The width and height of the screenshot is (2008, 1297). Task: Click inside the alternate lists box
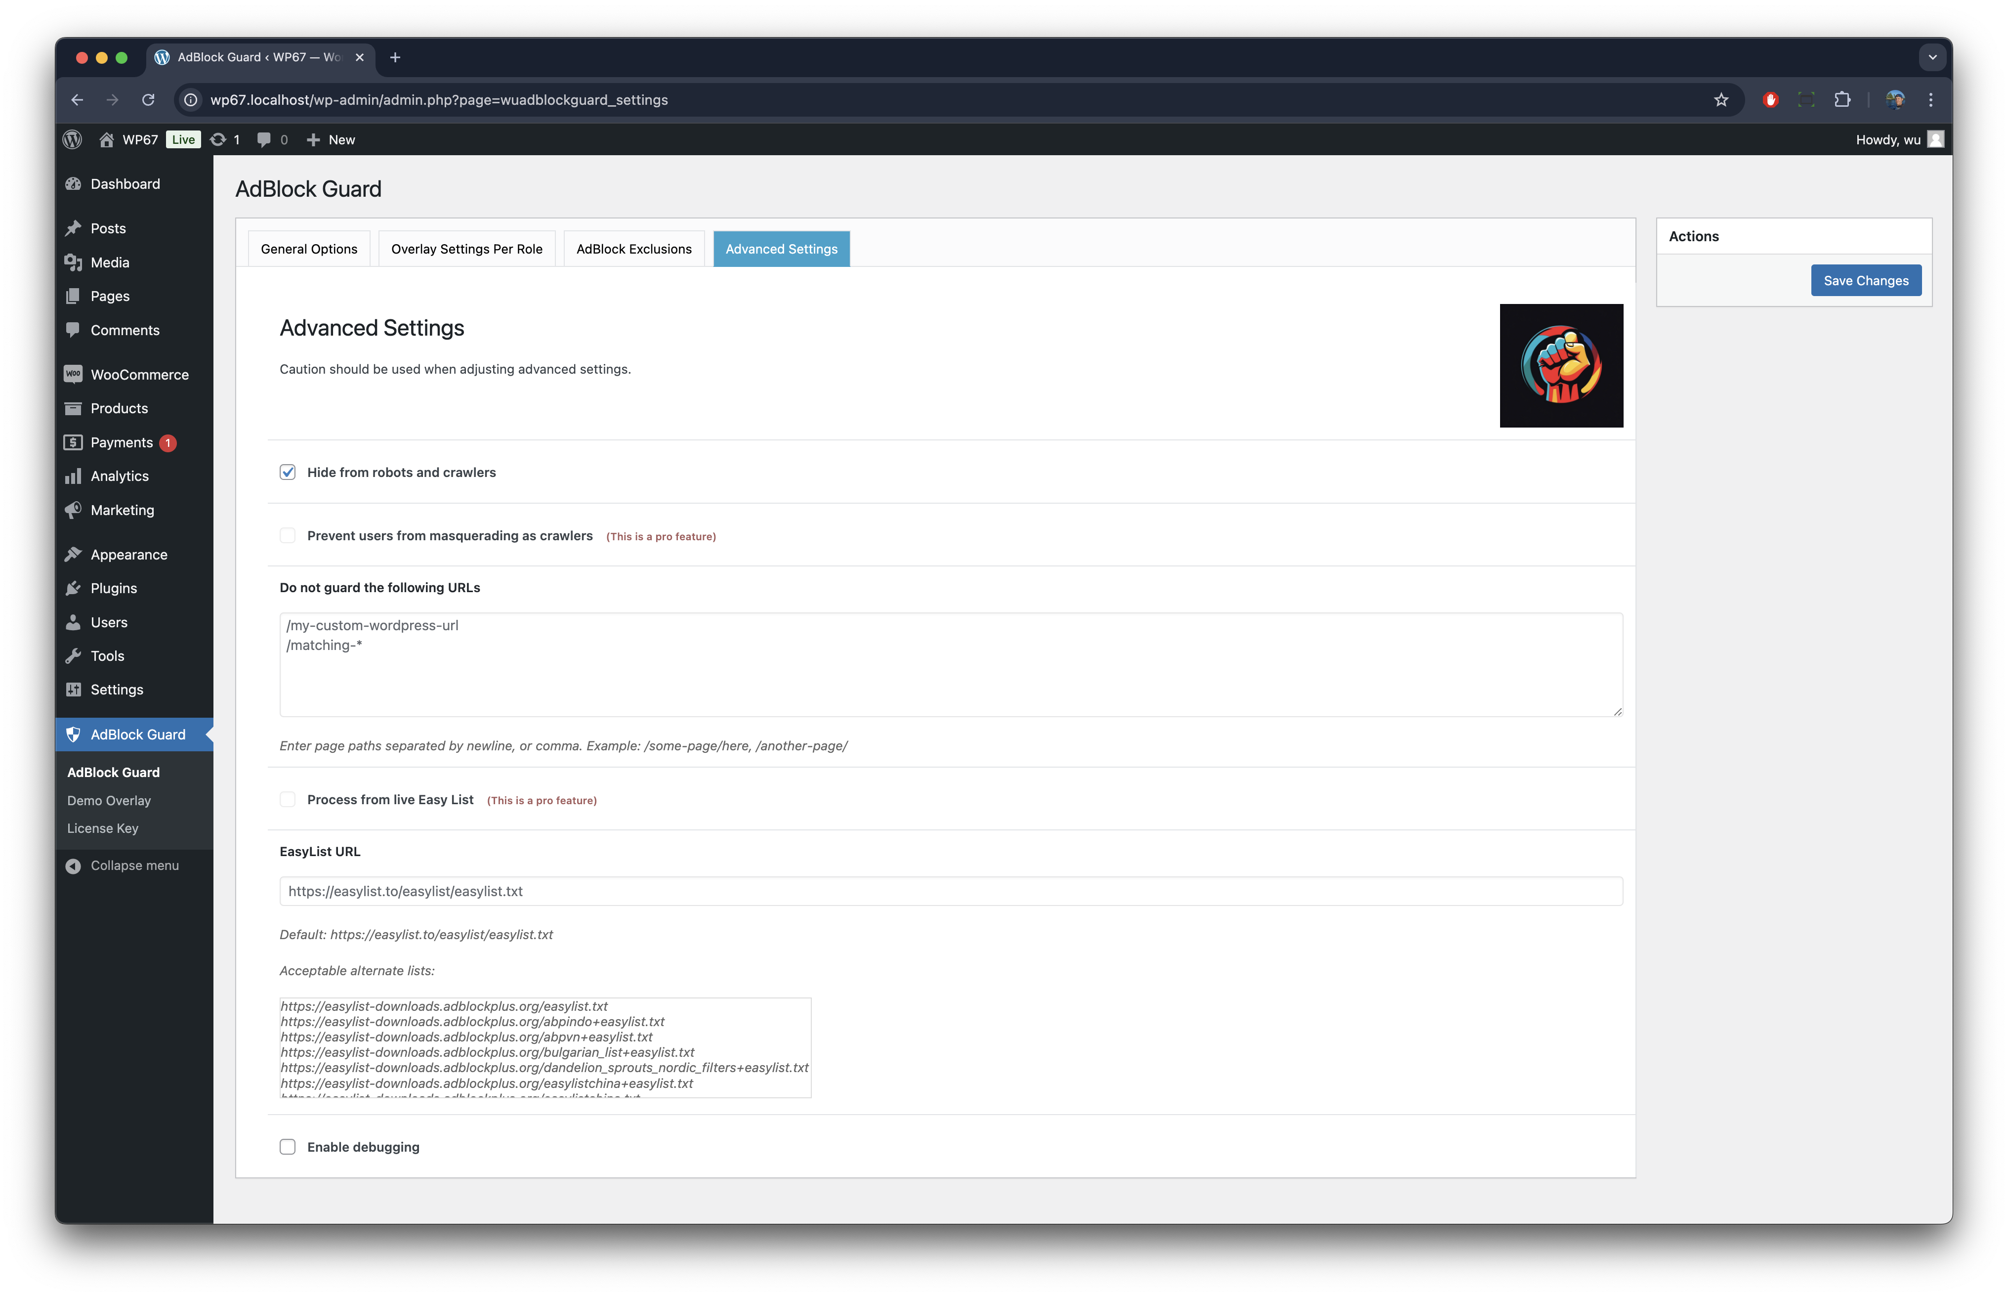point(544,1048)
